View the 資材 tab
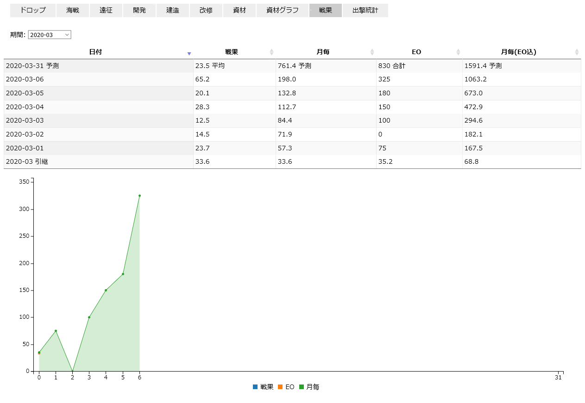585x403 pixels. (x=239, y=10)
